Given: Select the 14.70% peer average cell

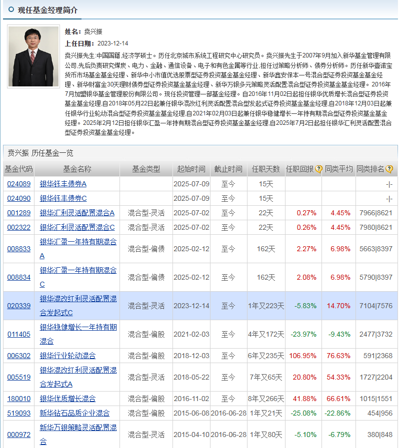Looking at the screenshot, I should [338, 306].
